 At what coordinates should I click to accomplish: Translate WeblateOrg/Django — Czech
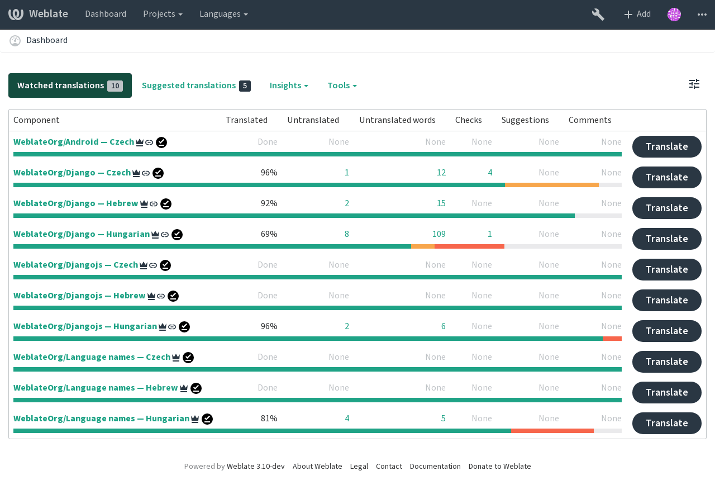coord(667,177)
